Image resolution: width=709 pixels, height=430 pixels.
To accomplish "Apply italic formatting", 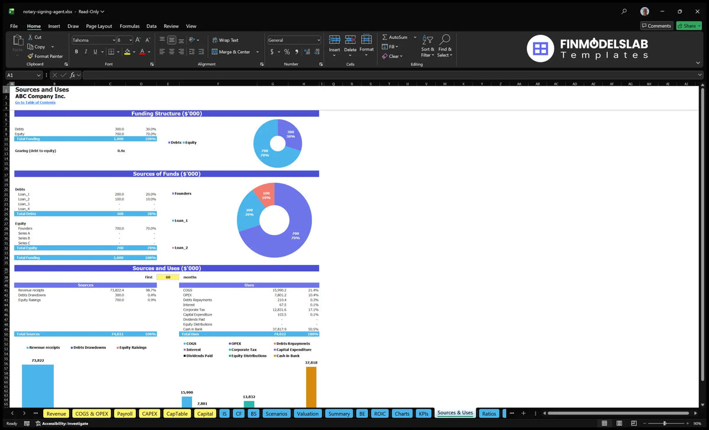I will point(86,52).
